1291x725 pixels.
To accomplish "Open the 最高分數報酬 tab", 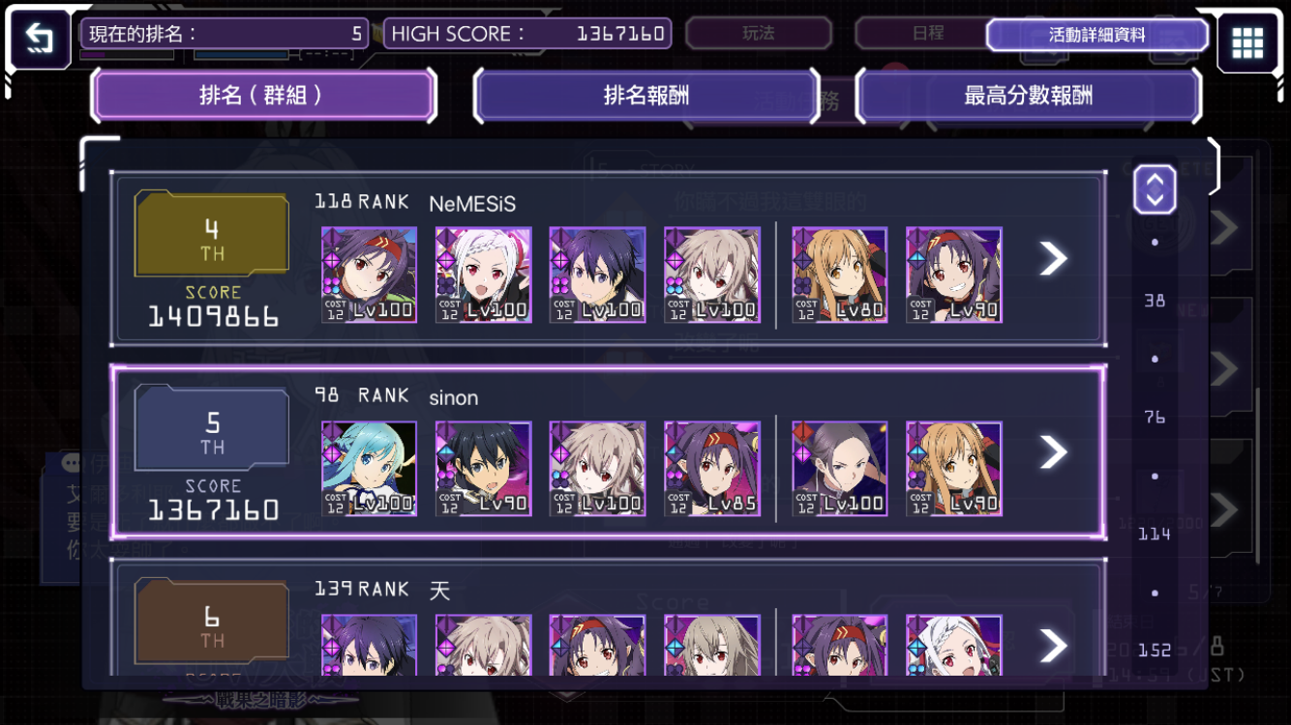I will [1029, 96].
